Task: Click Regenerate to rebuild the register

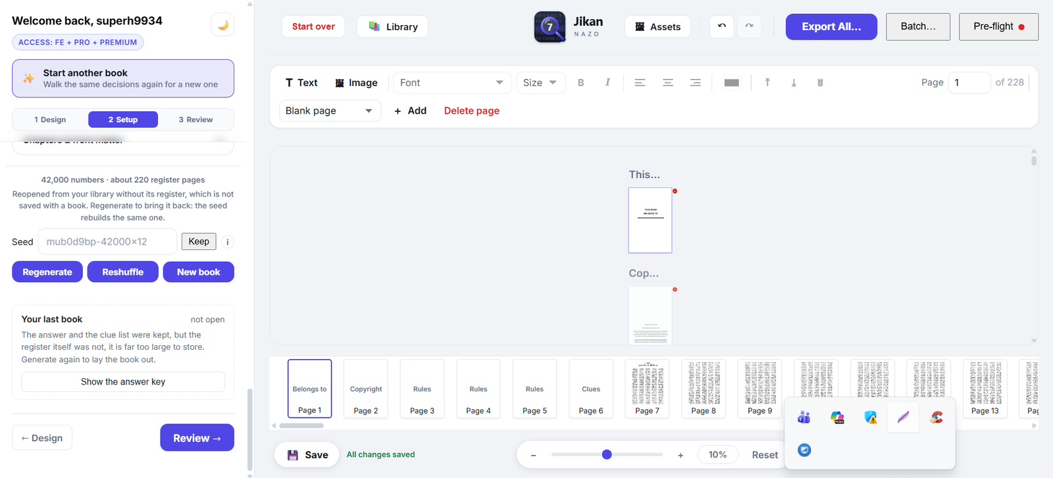Action: pos(47,272)
